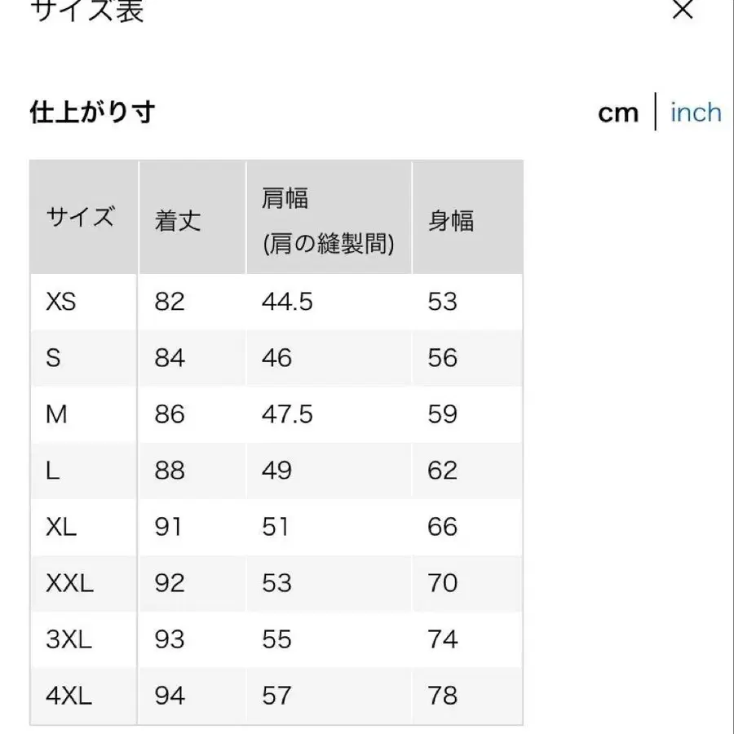Switch measurements to inch units
Screen dimensions: 734x734
(x=695, y=113)
